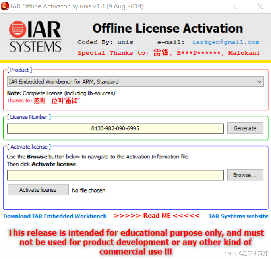Screen dimensions: 271x259
Task: Click the activator app icon in title bar
Action: click(x=5, y=6)
